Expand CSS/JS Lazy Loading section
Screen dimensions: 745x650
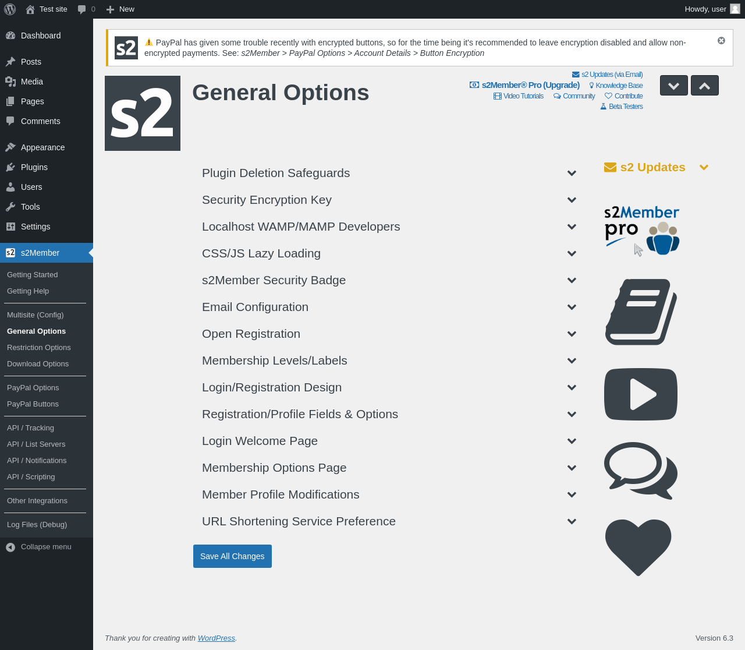pyautogui.click(x=389, y=253)
